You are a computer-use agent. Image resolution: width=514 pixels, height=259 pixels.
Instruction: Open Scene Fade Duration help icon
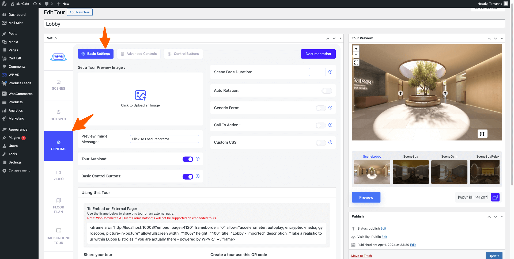(x=330, y=72)
